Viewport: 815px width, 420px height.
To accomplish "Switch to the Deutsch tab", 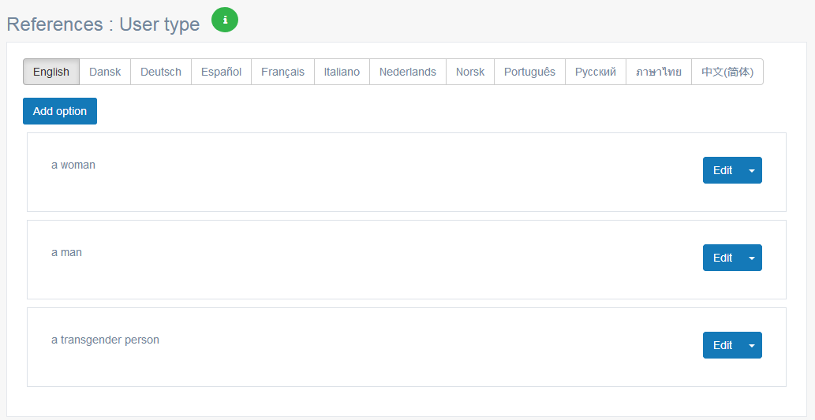I will [x=161, y=72].
